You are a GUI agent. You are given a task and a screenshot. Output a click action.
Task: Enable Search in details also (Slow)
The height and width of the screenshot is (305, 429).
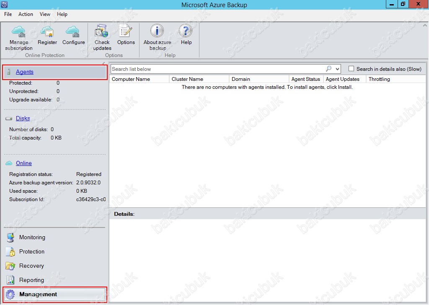(x=351, y=69)
